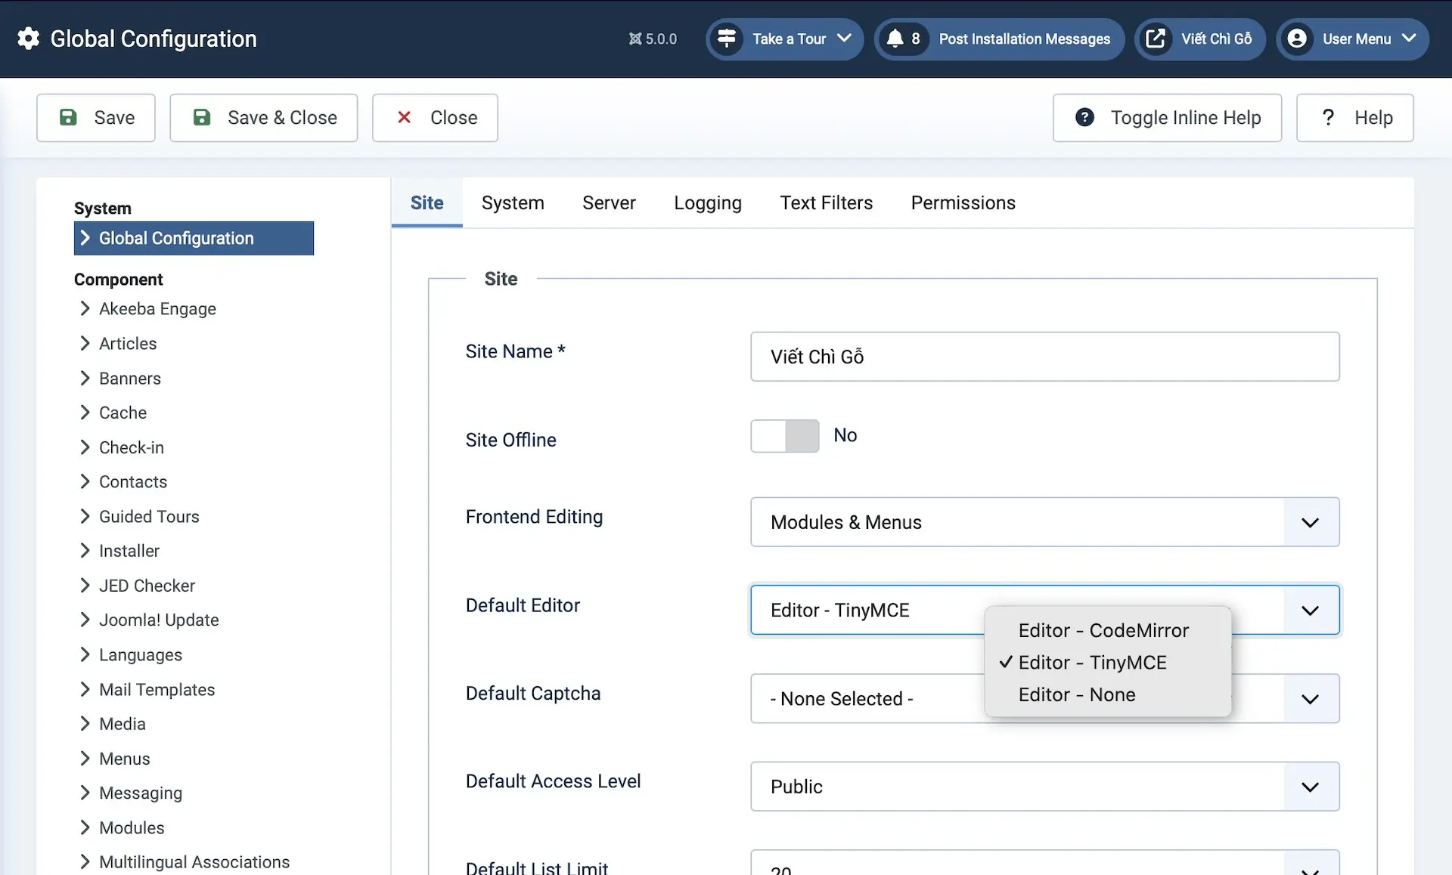Click the Take a Tour signpost icon

click(x=727, y=39)
